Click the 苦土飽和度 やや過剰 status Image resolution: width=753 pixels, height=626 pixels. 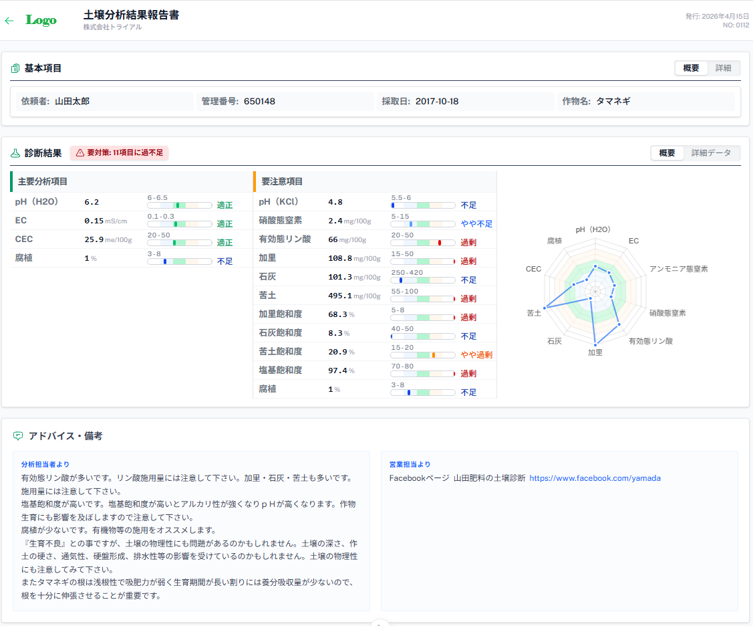(476, 355)
